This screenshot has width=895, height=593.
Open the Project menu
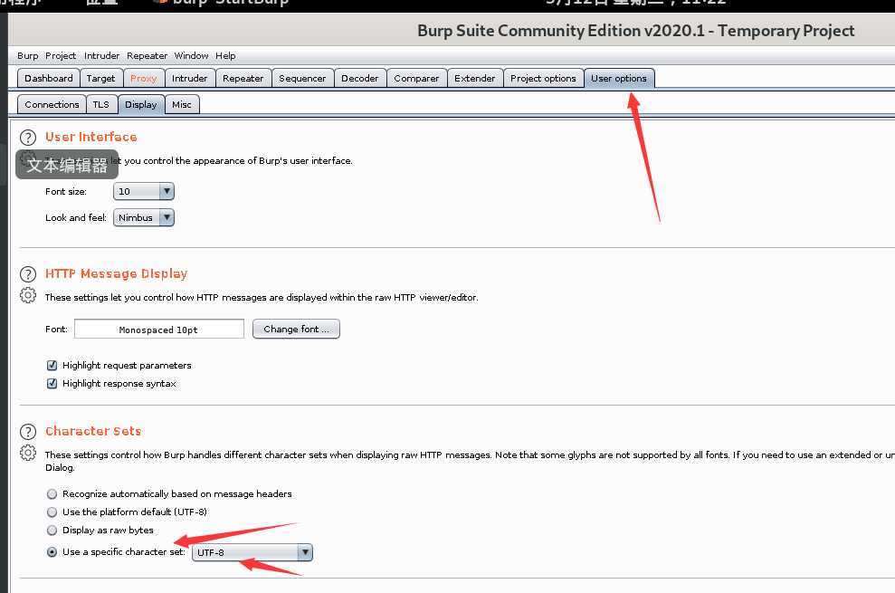(x=61, y=55)
